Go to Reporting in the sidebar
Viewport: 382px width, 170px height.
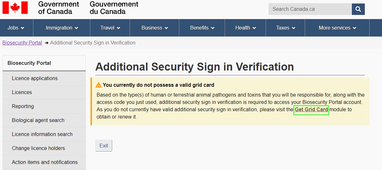tap(23, 106)
